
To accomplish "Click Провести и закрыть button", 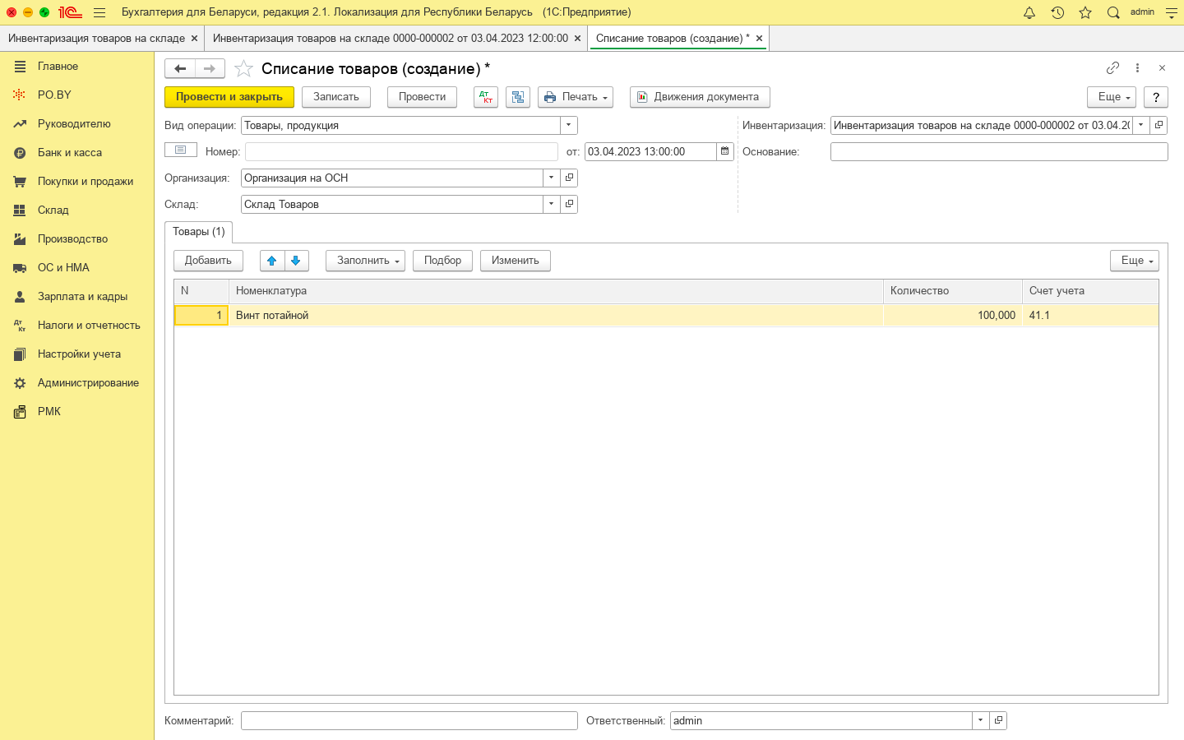I will [229, 97].
